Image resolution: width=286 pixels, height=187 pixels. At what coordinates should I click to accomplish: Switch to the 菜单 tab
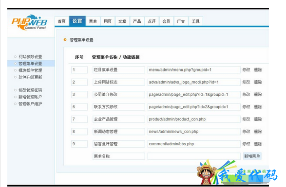93,21
